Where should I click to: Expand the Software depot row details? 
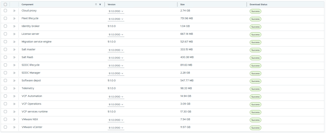14,80
